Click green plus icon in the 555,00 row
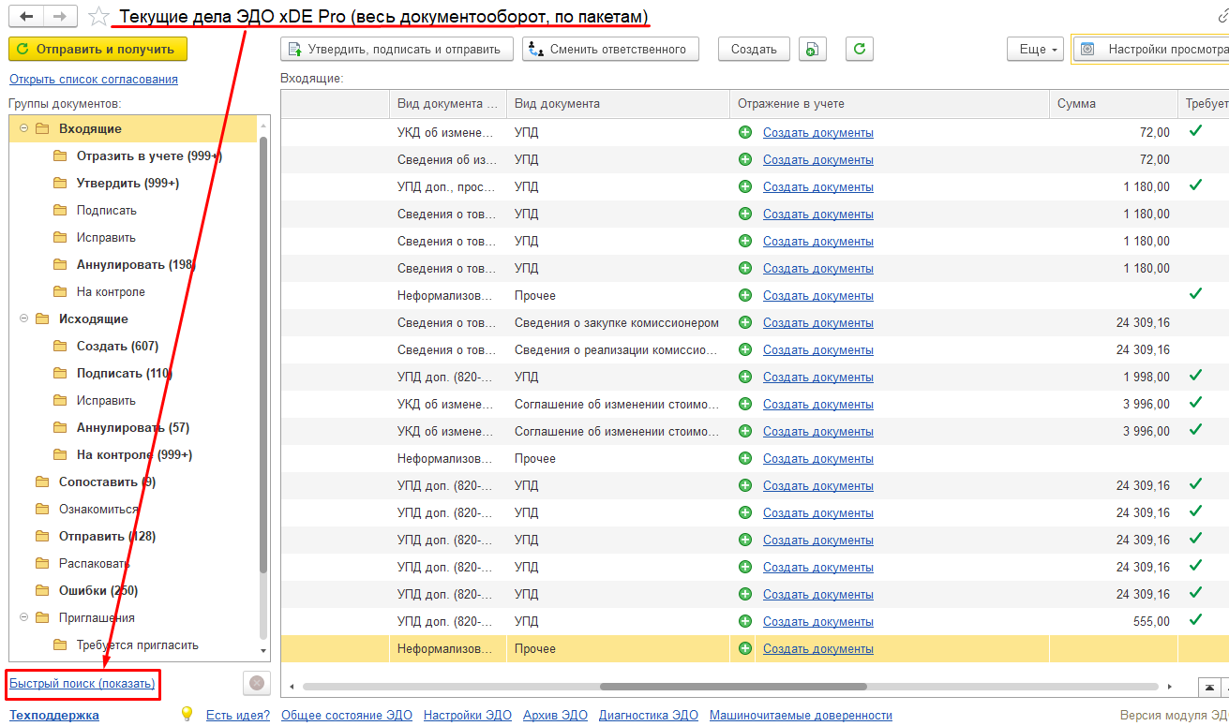The width and height of the screenshot is (1229, 726). click(x=745, y=621)
